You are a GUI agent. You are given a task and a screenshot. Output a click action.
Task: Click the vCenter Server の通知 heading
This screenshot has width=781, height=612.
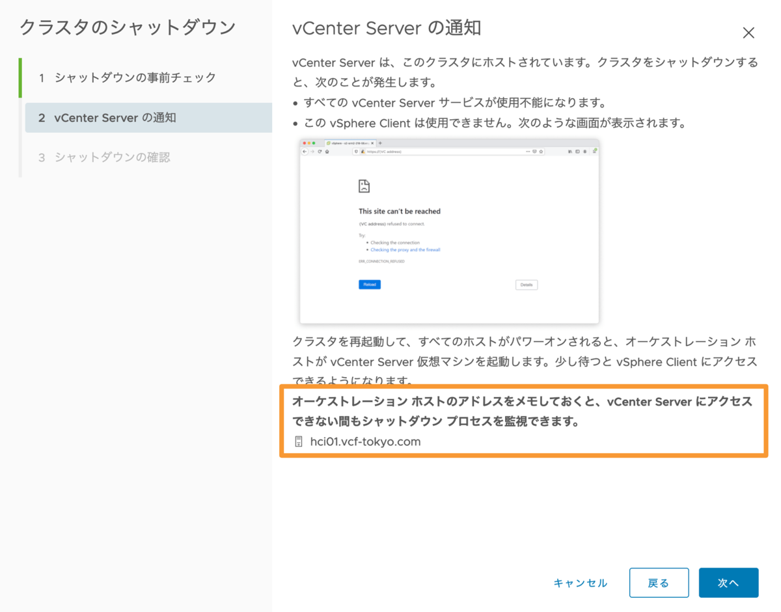[387, 29]
